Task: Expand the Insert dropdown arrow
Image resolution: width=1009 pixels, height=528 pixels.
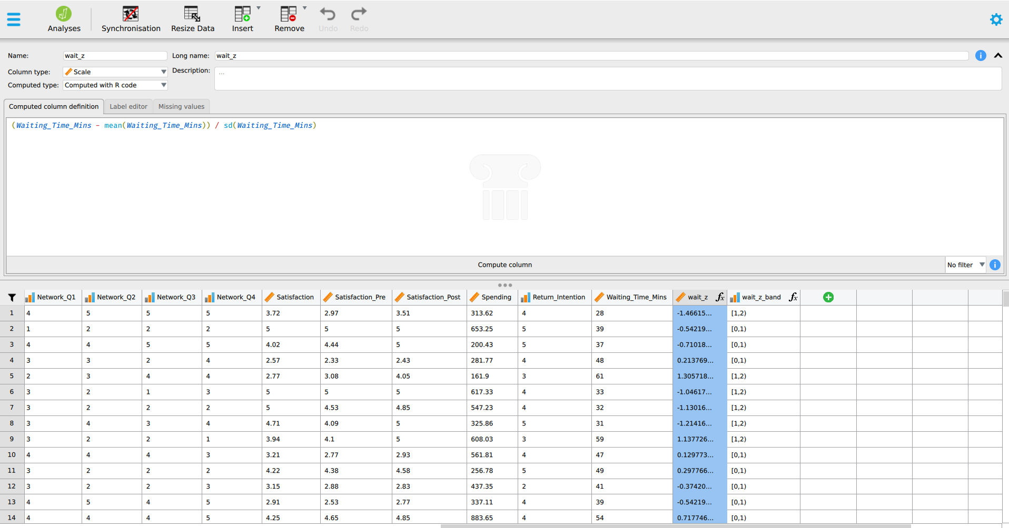Action: [259, 8]
